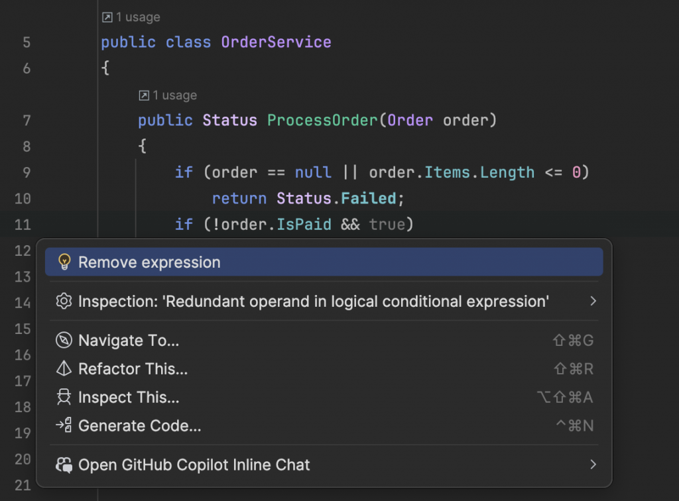This screenshot has width=679, height=501.
Task: Click the Status.Failed return value
Action: pyautogui.click(x=339, y=198)
